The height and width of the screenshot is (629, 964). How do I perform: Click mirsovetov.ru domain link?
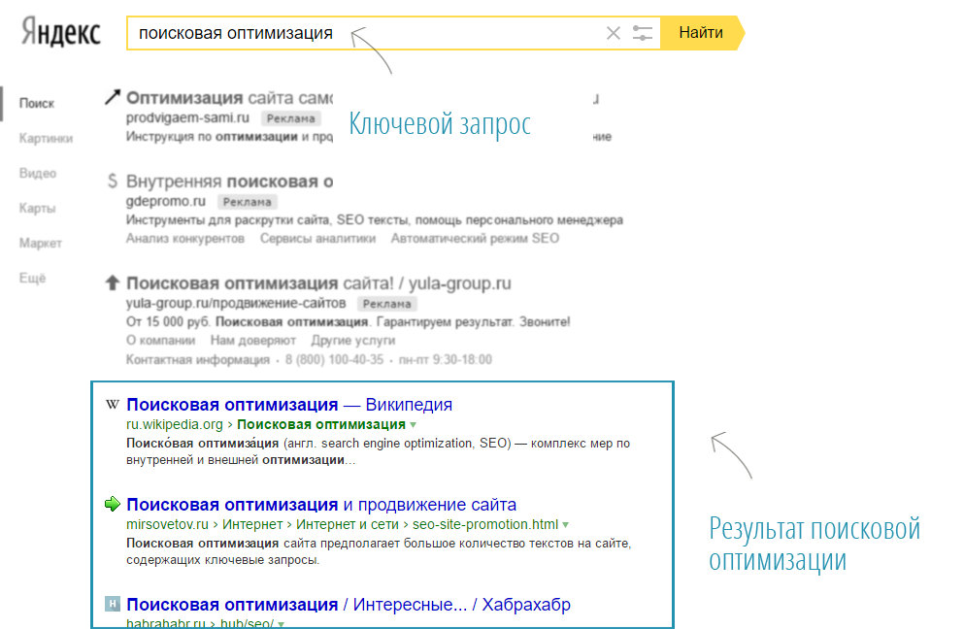[168, 524]
